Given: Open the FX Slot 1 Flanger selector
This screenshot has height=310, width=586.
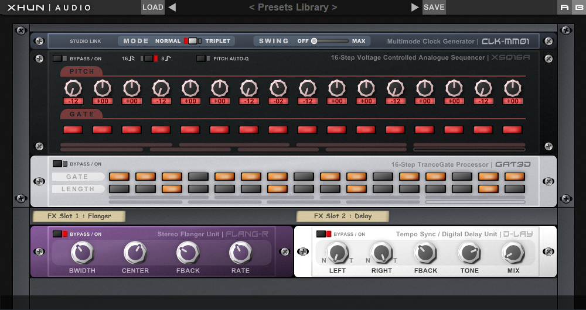Looking at the screenshot, I should [x=79, y=216].
